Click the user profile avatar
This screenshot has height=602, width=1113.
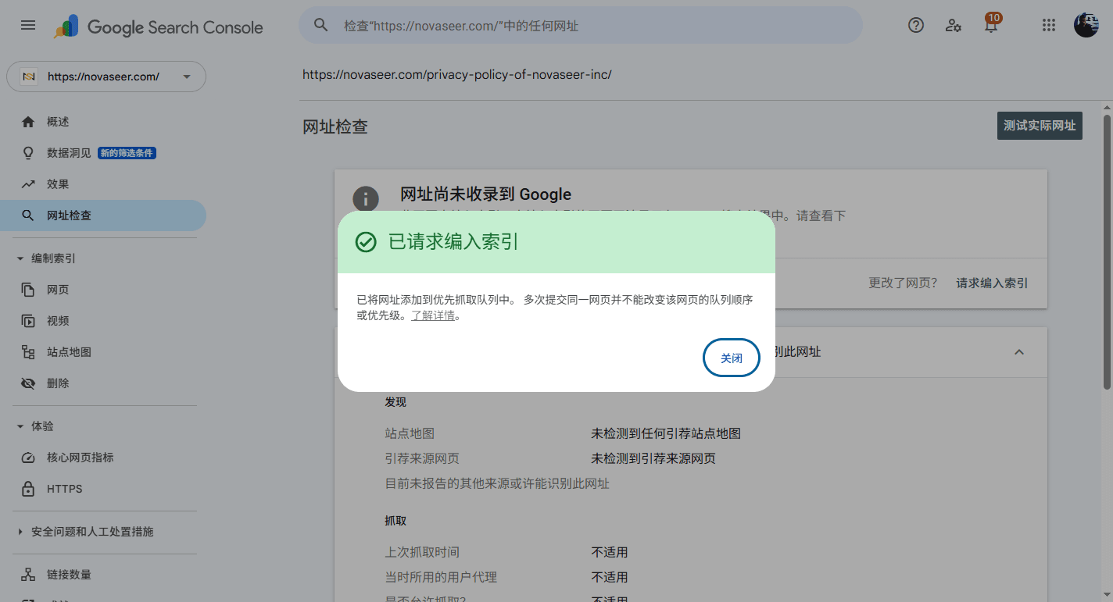[x=1086, y=25]
